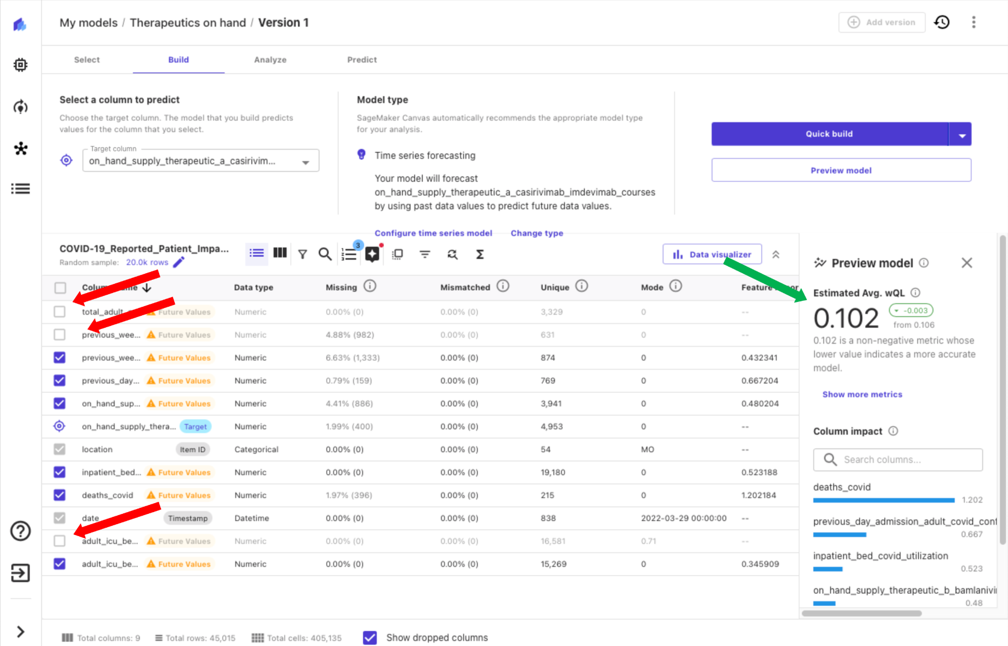1008x646 pixels.
Task: Click the info icon beside Missing header
Action: click(370, 286)
